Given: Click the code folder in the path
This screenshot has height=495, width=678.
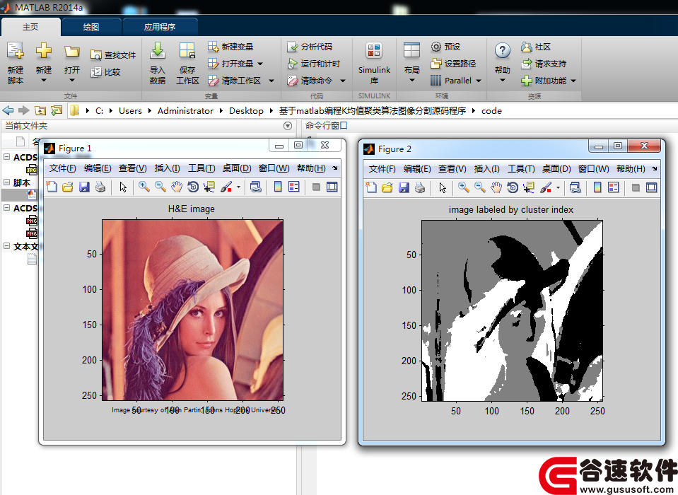Looking at the screenshot, I should tap(491, 111).
